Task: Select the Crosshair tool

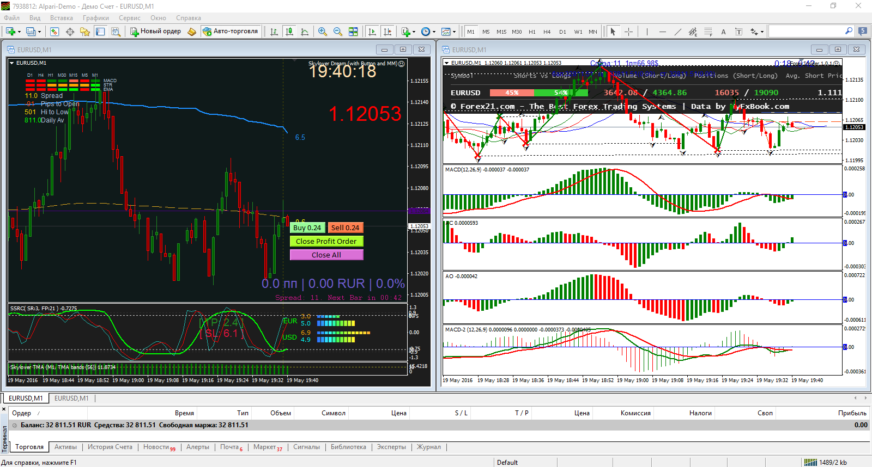Action: (x=628, y=32)
